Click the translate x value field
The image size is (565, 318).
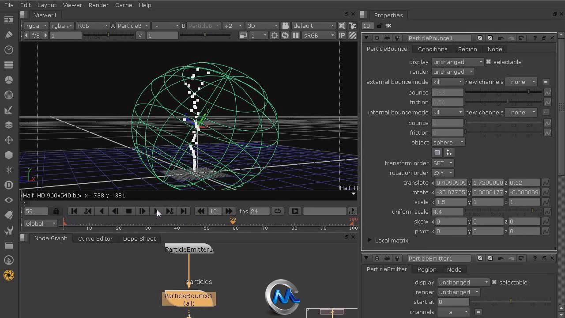click(x=451, y=182)
